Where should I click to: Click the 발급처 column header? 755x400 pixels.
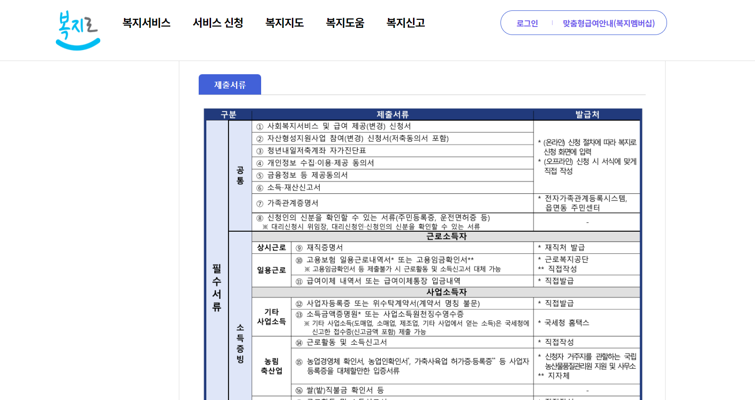pyautogui.click(x=587, y=114)
